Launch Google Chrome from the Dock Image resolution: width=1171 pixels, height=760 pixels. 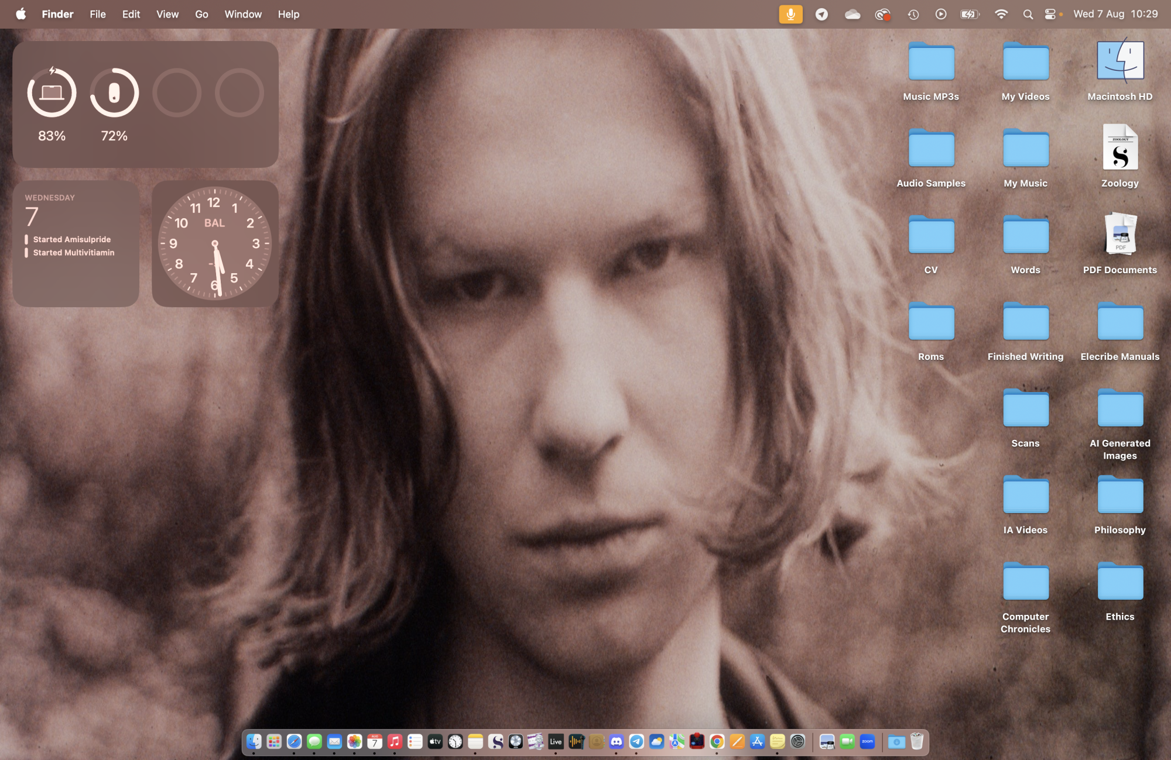[x=717, y=742]
